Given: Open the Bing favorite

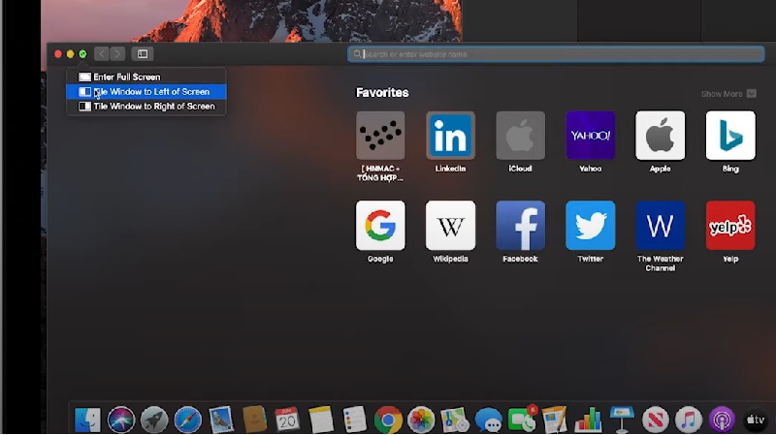Looking at the screenshot, I should click(729, 136).
